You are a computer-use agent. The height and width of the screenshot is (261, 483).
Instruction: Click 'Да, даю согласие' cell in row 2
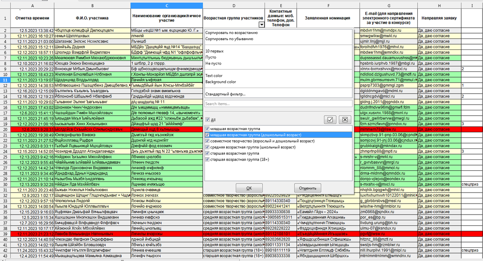point(439,31)
